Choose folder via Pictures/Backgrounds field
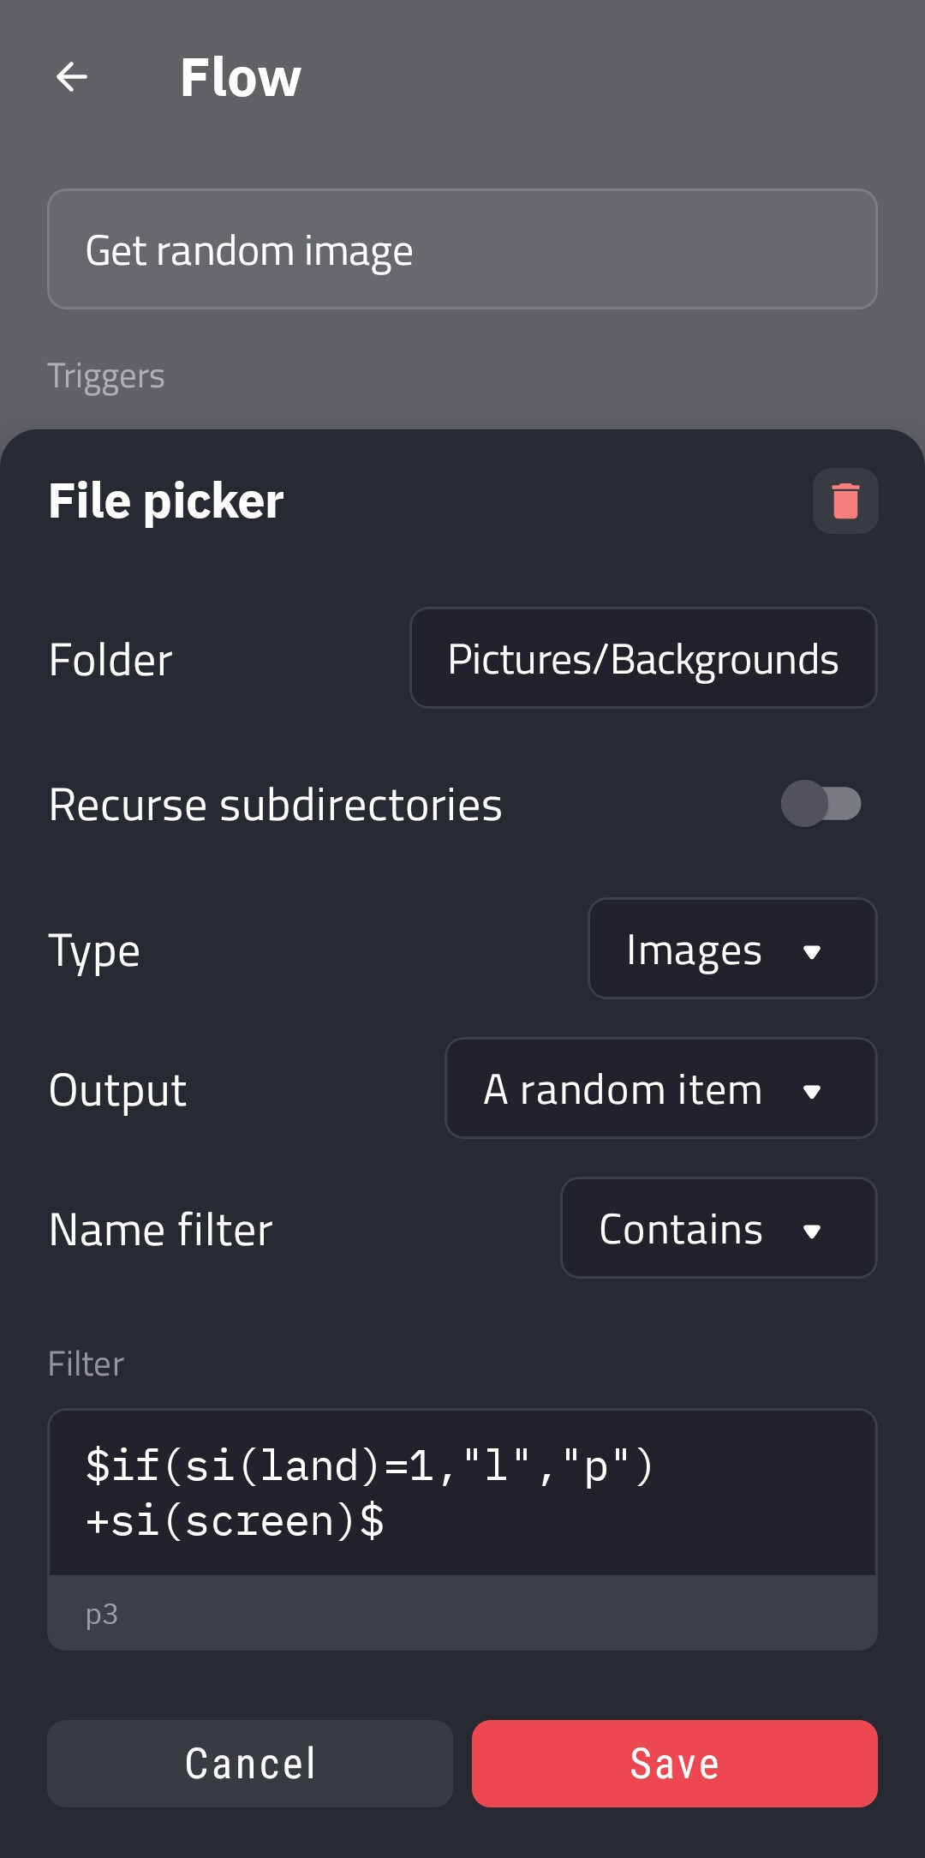Image resolution: width=925 pixels, height=1858 pixels. (643, 658)
